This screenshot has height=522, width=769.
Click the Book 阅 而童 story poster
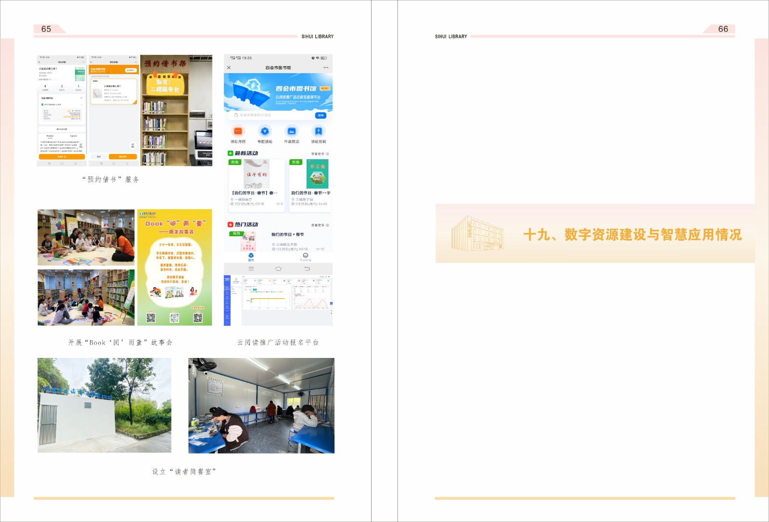click(174, 267)
